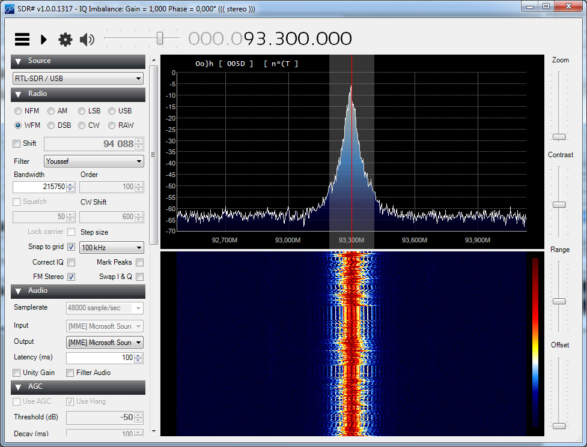The image size is (587, 447).
Task: Click the Contrast slider handle
Action: pyautogui.click(x=559, y=205)
